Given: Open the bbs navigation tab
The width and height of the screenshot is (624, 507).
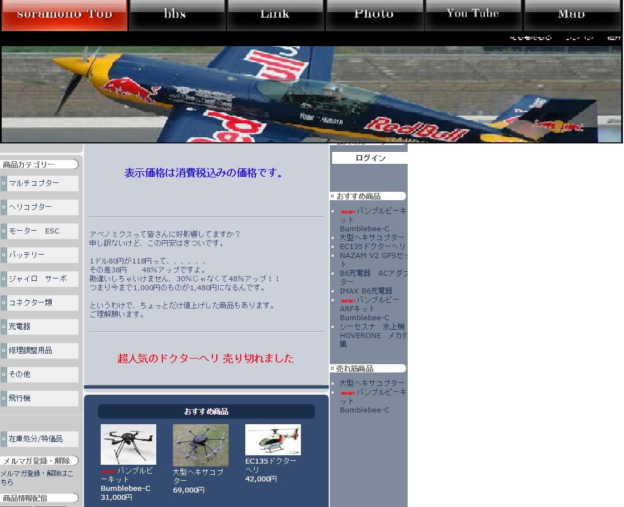Looking at the screenshot, I should pyautogui.click(x=177, y=14).
